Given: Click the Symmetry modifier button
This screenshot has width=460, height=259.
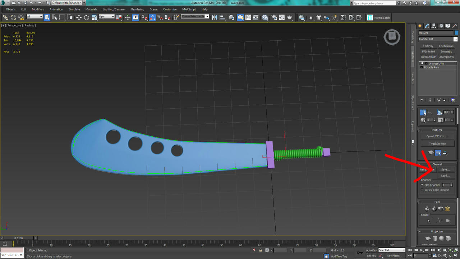Looking at the screenshot, I should tap(446, 51).
